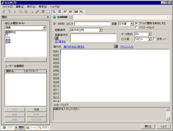Screen dimensions: 173x131
Task: Click the 実行式を広く見せる link
Action: [x=74, y=47]
